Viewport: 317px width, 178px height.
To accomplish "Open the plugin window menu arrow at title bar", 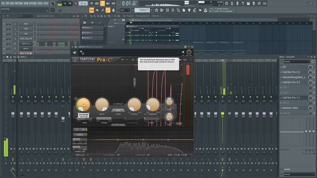I will [72, 47].
